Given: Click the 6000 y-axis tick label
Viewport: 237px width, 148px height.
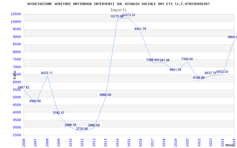Looking at the screenshot, I should [x=17, y=82].
